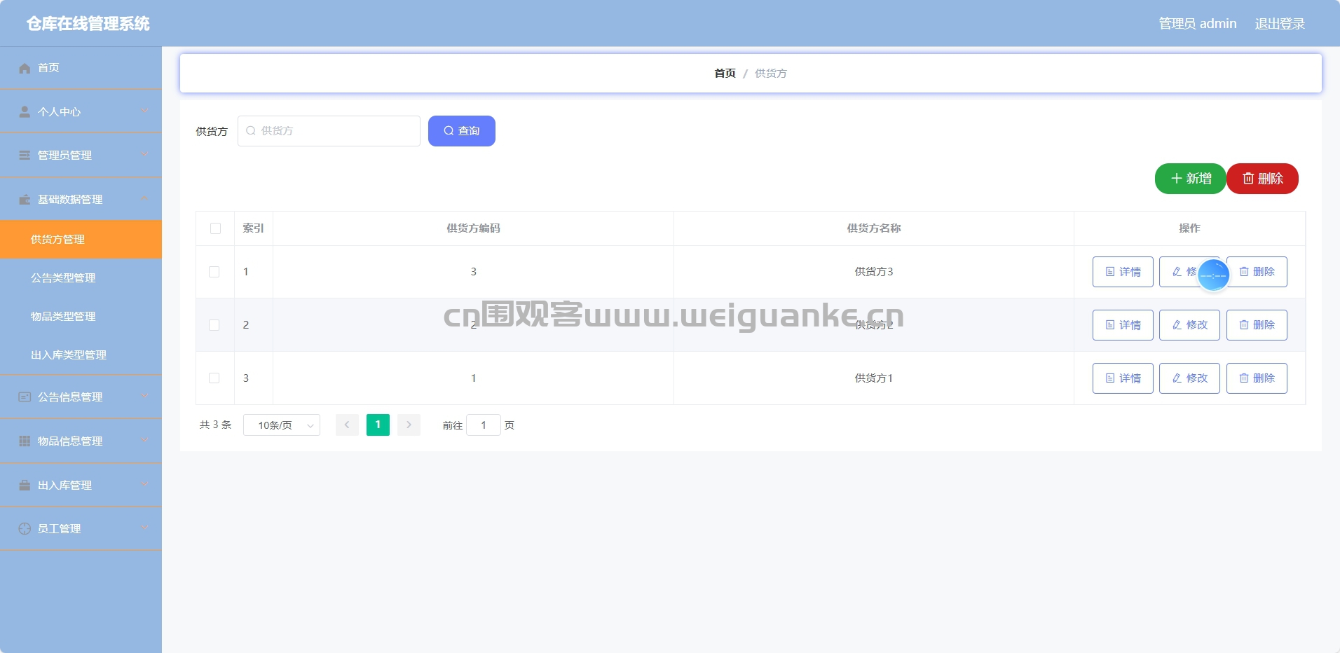Image resolution: width=1340 pixels, height=653 pixels.
Task: Focus the 供货方 search input field
Action: [x=329, y=131]
